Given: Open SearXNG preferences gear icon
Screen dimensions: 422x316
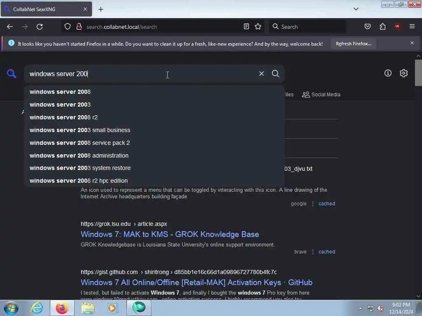Looking at the screenshot, I should tap(403, 73).
